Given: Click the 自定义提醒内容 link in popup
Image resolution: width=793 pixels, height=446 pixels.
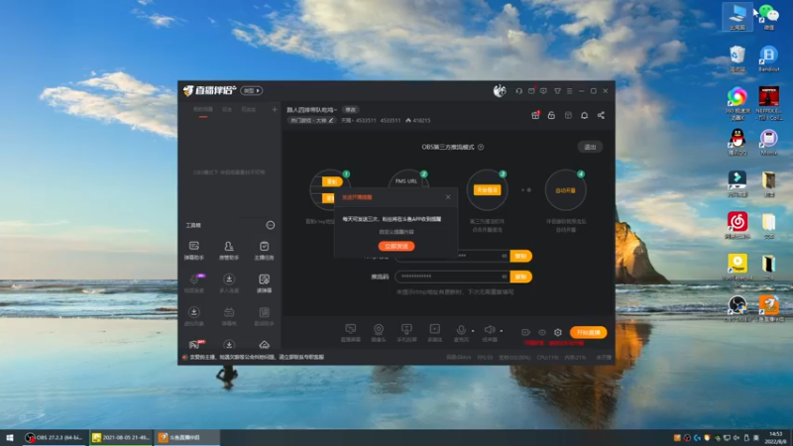Looking at the screenshot, I should click(396, 232).
